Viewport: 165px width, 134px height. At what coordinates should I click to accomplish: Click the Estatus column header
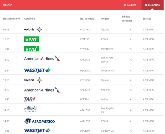pos(147,19)
